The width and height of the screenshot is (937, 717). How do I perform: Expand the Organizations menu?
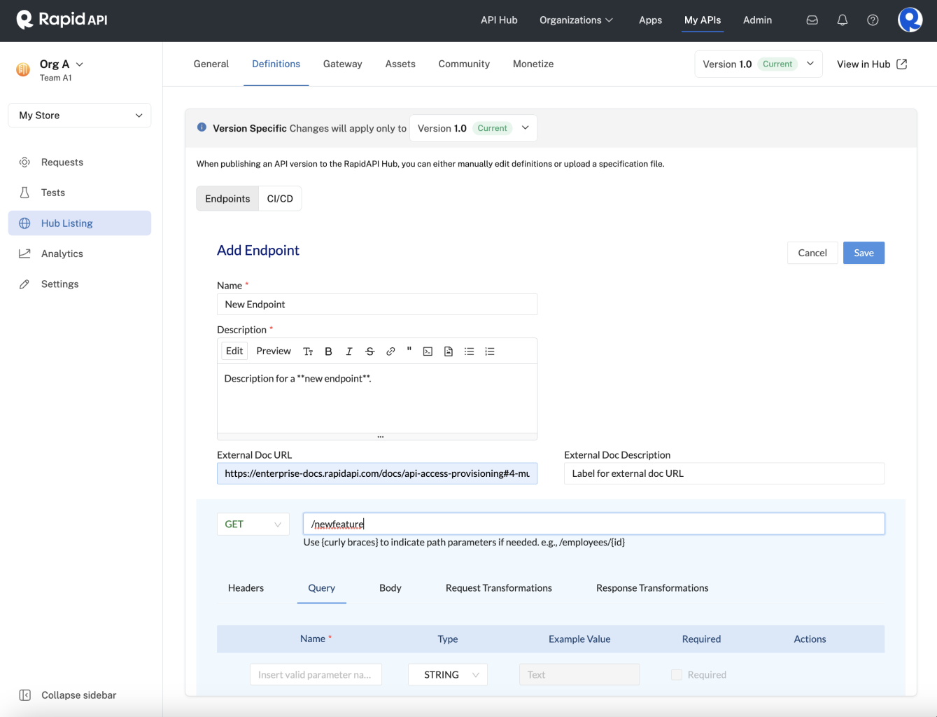coord(576,20)
